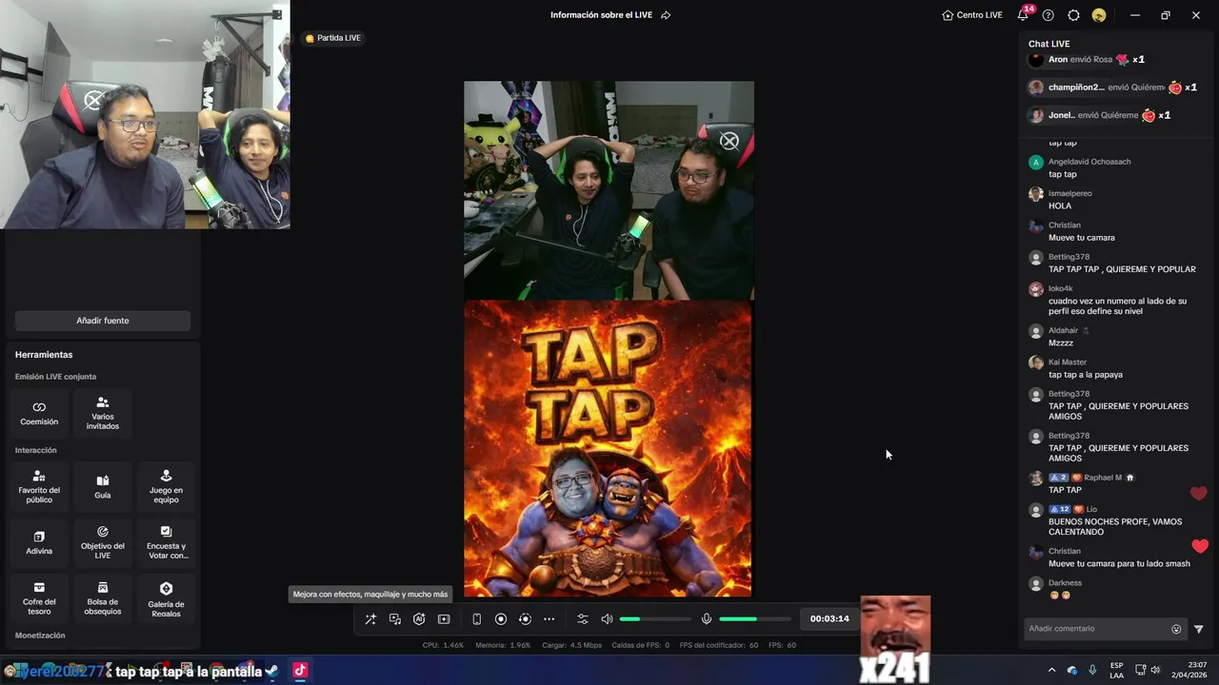Start recording with the record circle
This screenshot has width=1219, height=685.
pyautogui.click(x=501, y=619)
